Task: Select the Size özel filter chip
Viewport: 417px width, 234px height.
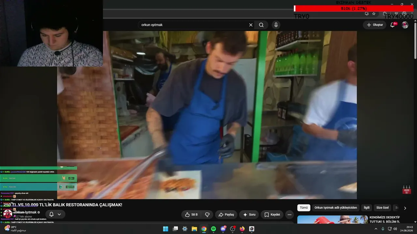Action: (382, 208)
